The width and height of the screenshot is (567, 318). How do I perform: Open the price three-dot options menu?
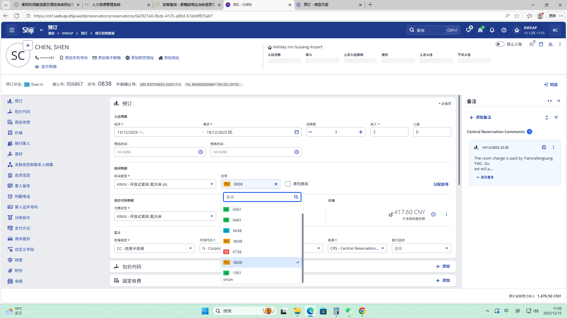[446, 214]
